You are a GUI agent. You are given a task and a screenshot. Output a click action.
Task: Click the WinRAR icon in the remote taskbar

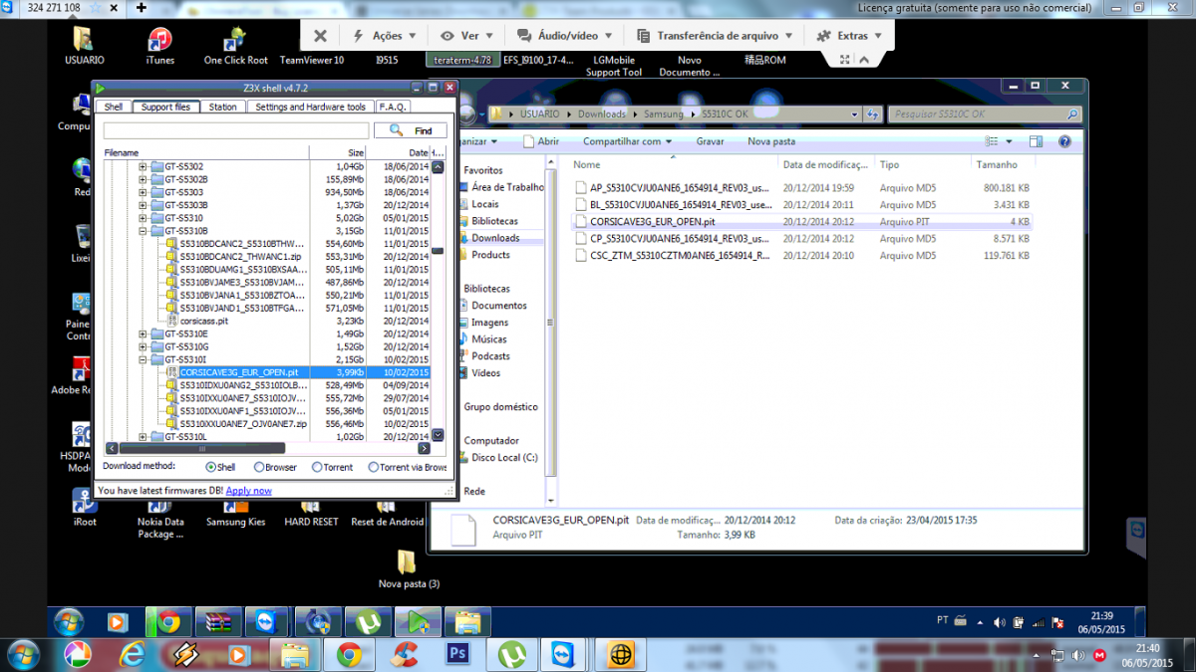tap(219, 623)
